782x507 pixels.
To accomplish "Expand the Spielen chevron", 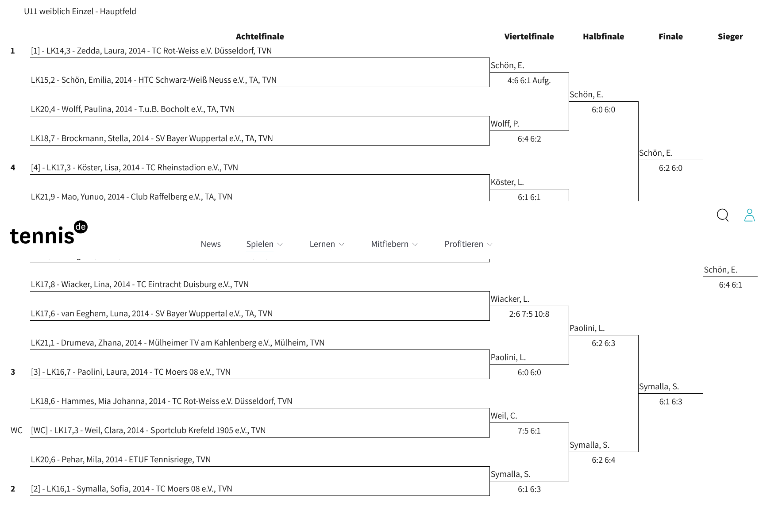I will (x=280, y=244).
